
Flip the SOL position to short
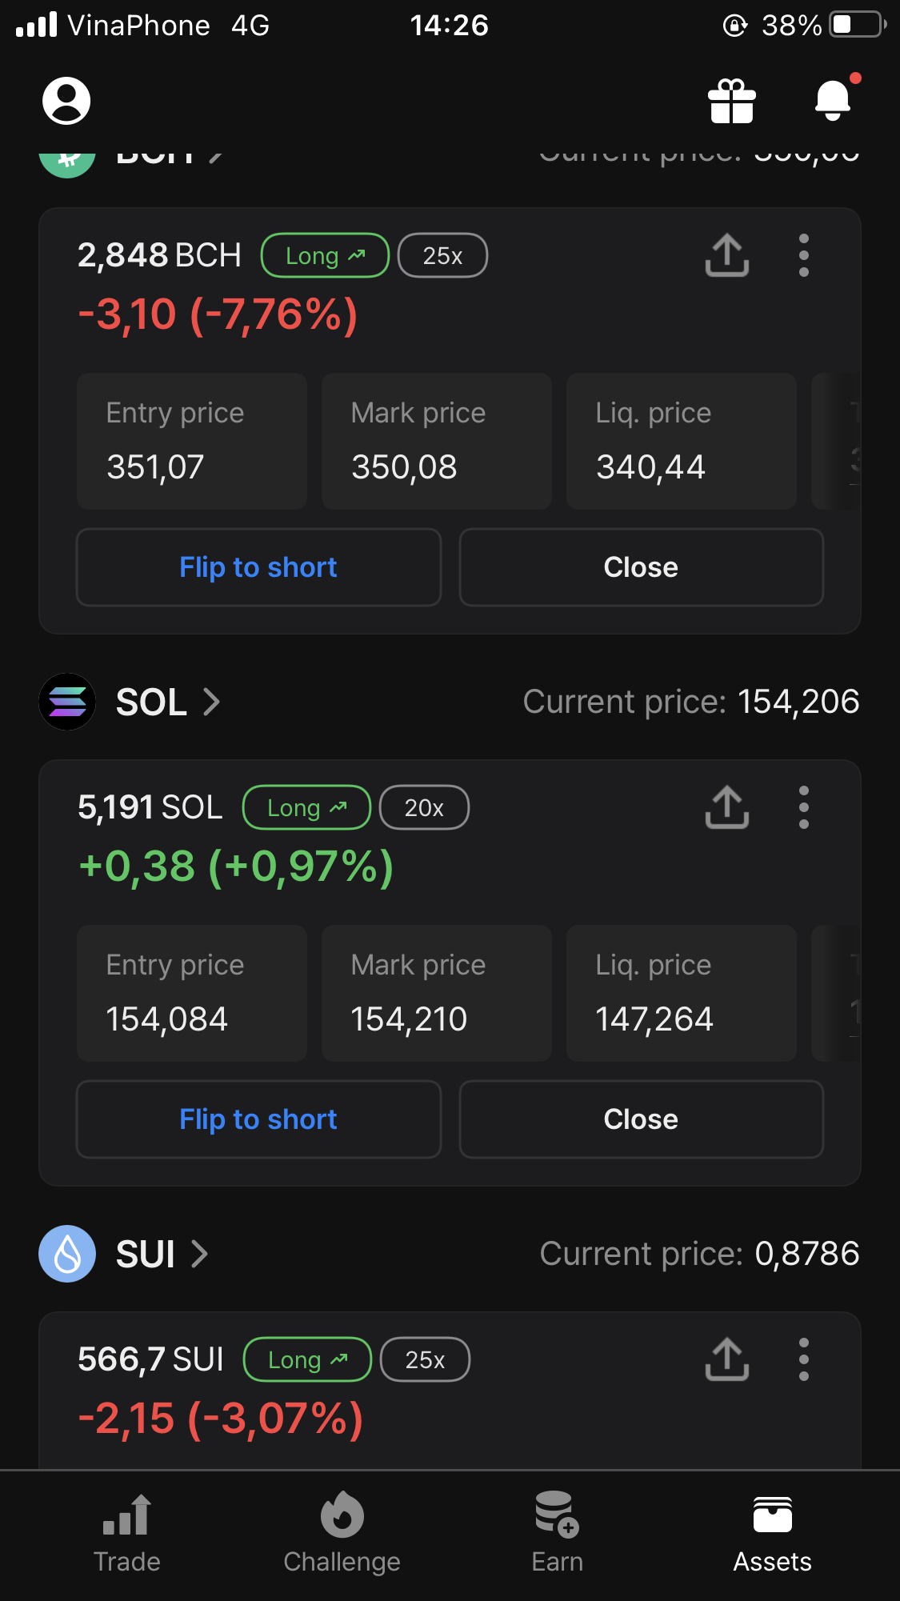point(258,1119)
